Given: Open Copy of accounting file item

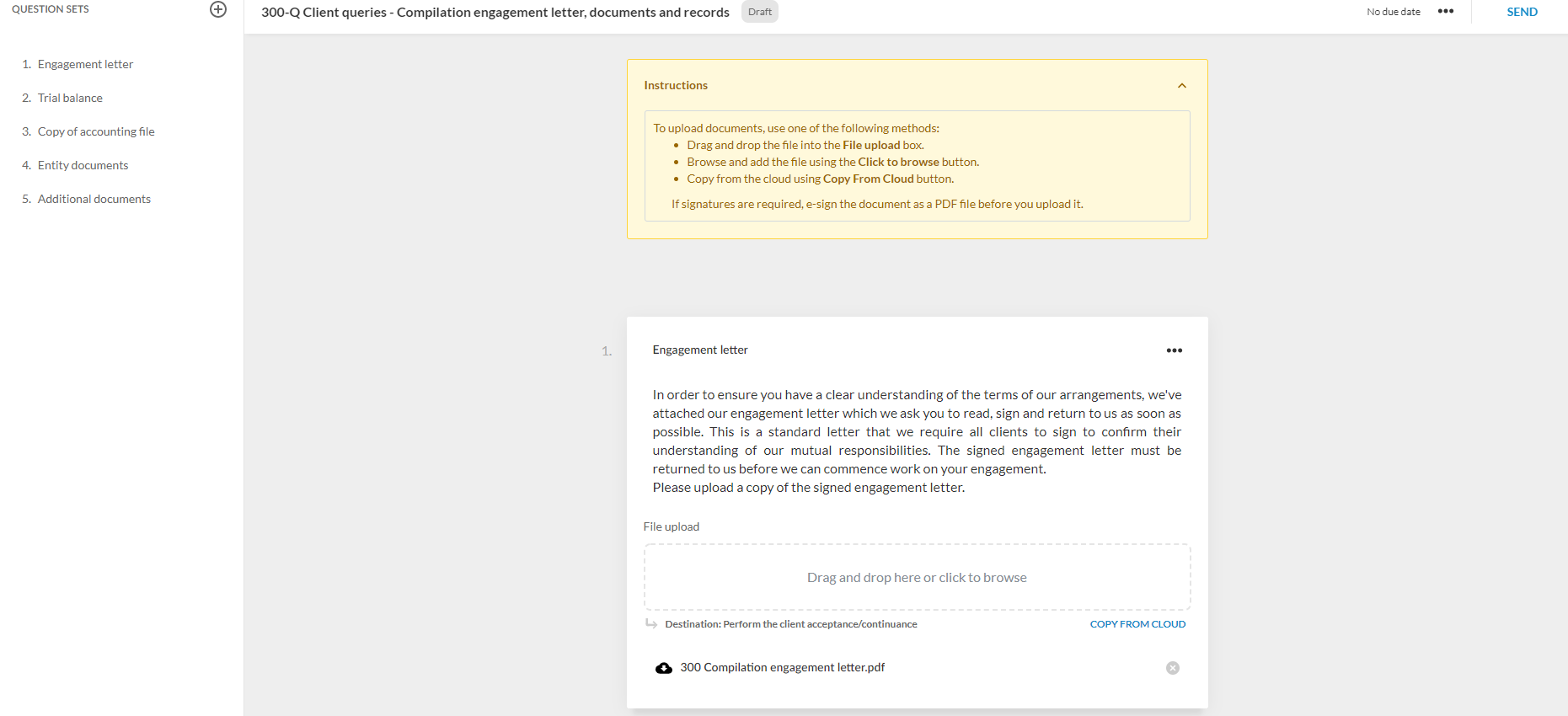Looking at the screenshot, I should click(96, 131).
